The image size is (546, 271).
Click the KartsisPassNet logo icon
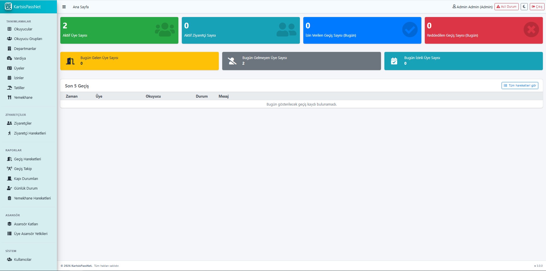8,7
